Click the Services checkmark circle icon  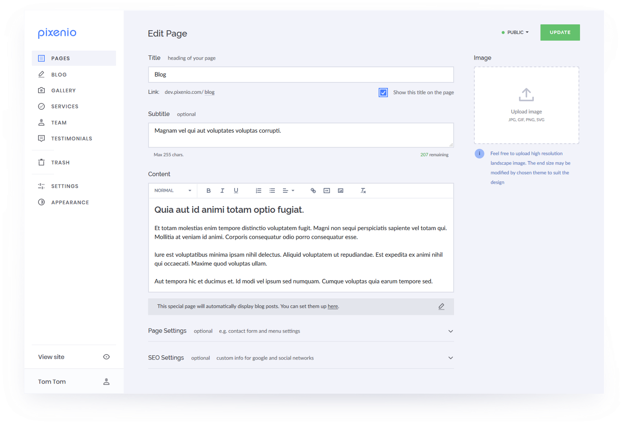click(x=41, y=106)
